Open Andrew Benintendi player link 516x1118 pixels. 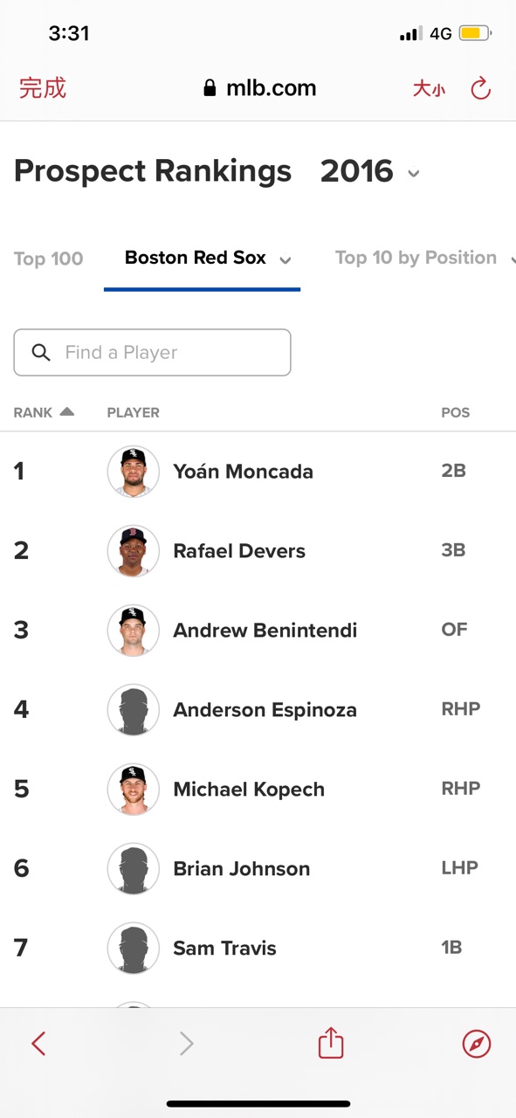point(265,631)
